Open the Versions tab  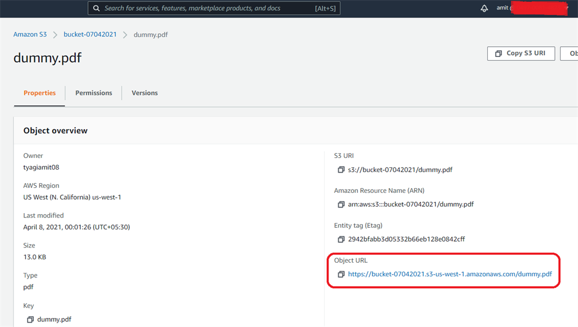point(144,92)
